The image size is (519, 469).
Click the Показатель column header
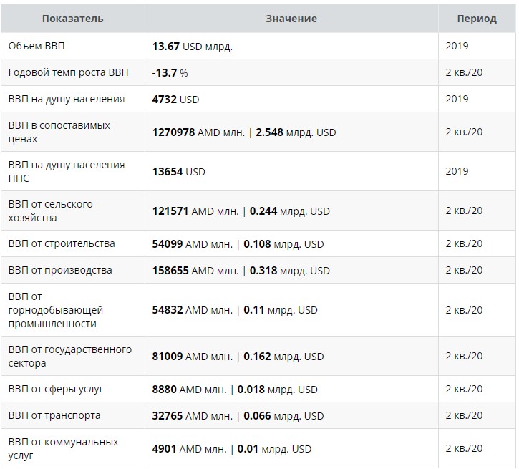(x=72, y=19)
